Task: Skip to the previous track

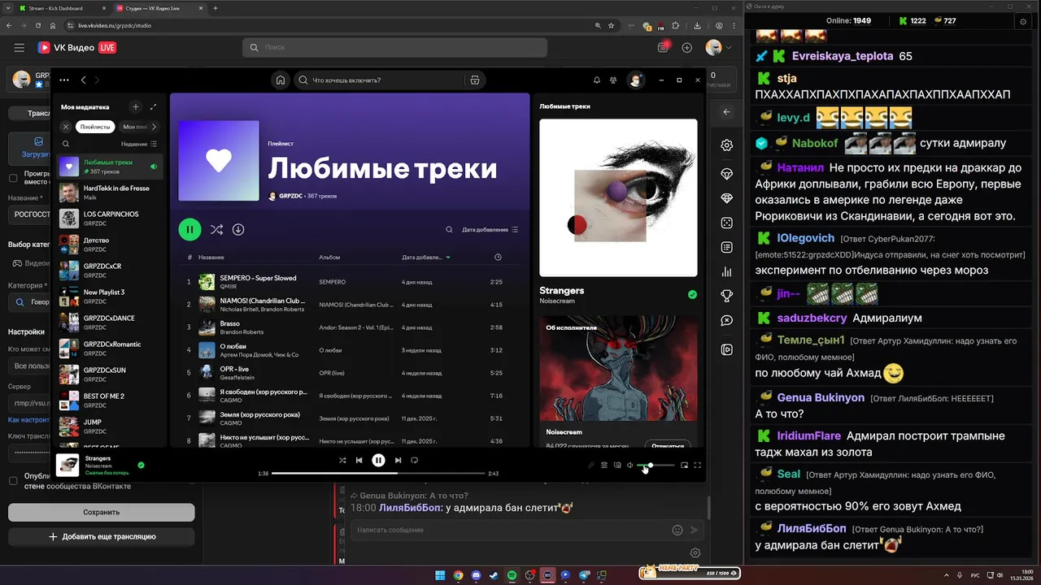Action: click(359, 460)
